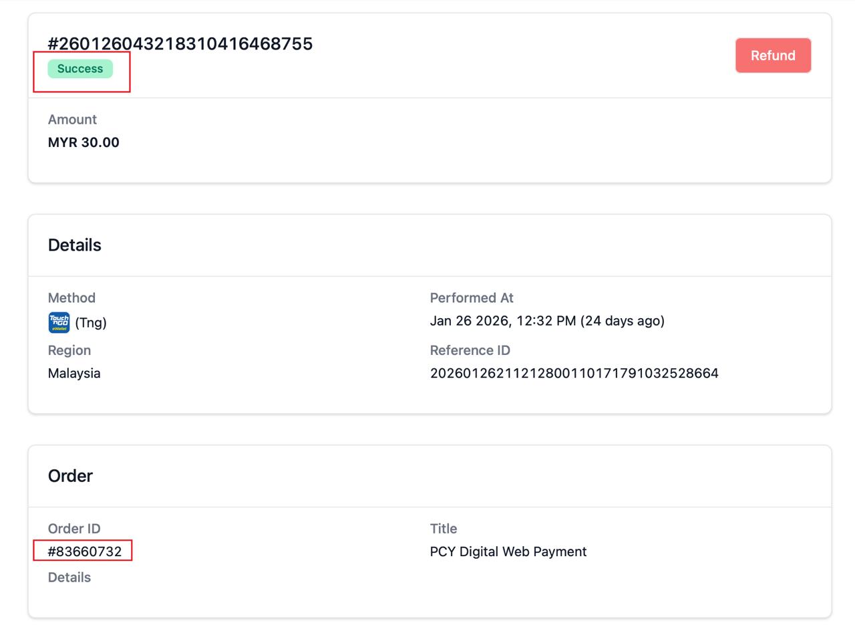855x625 pixels.
Task: Click the Amount field label
Action: (x=72, y=120)
